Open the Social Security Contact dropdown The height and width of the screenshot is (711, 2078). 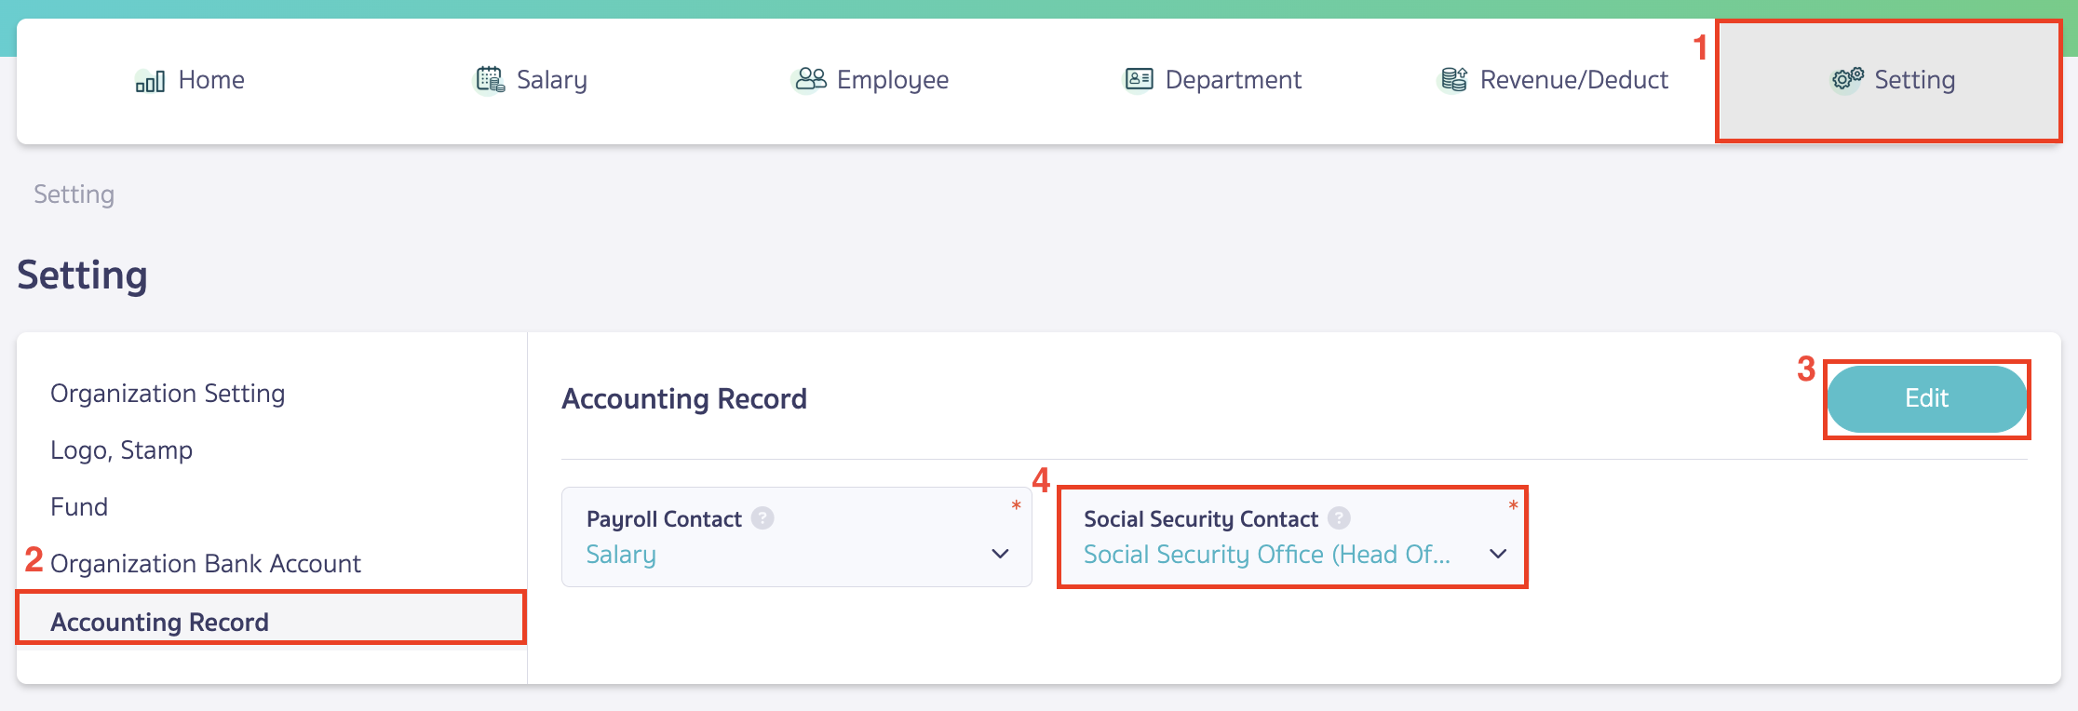tap(1498, 554)
